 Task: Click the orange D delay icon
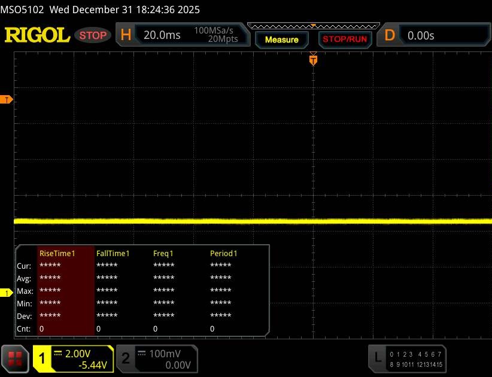pyautogui.click(x=390, y=35)
